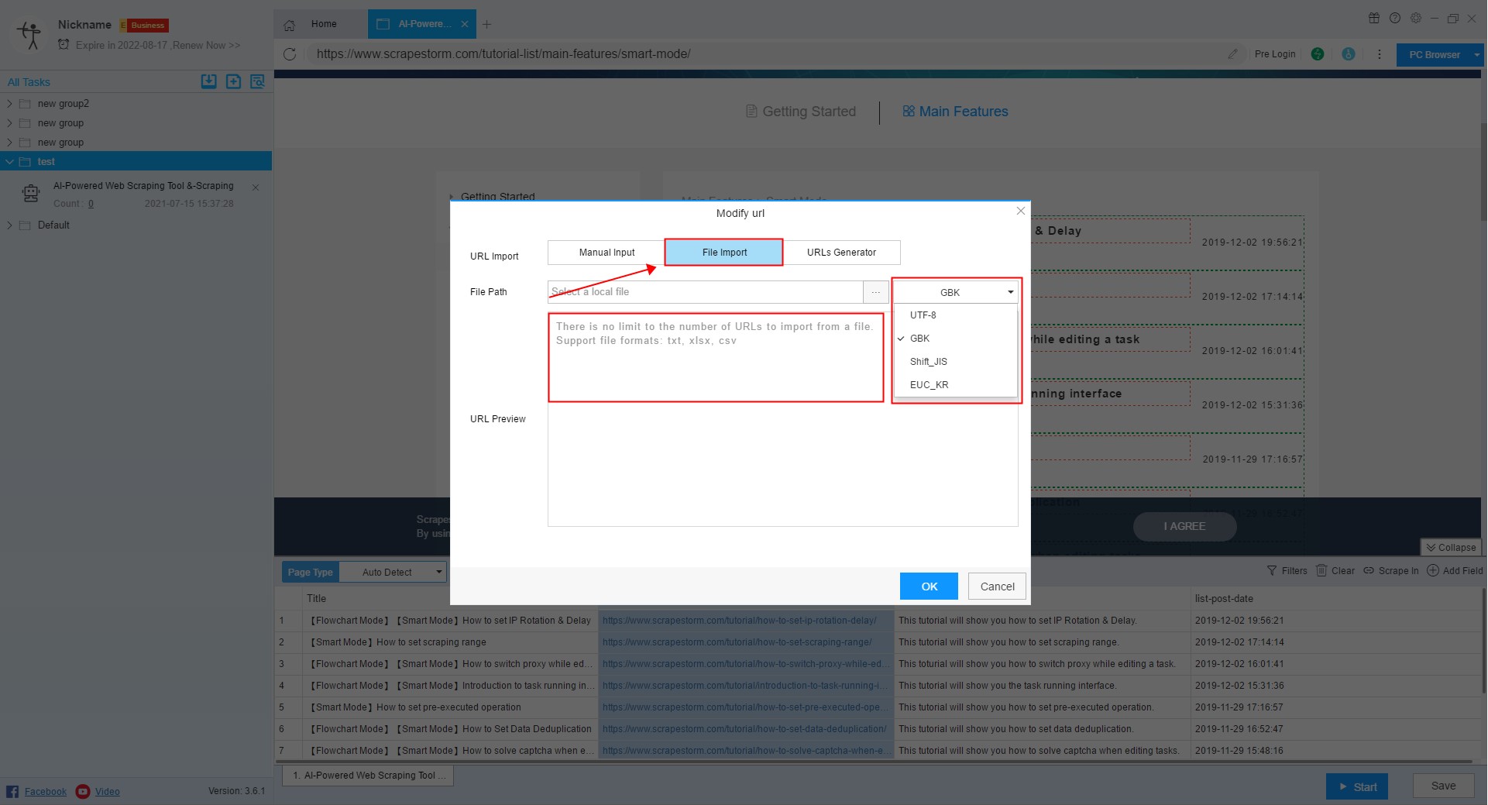Screen dimensions: 1488x805
Task: Choose EUC_KR encoding option
Action: pyautogui.click(x=956, y=385)
